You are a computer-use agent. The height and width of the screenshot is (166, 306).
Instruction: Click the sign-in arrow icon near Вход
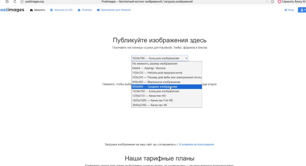(x=285, y=10)
